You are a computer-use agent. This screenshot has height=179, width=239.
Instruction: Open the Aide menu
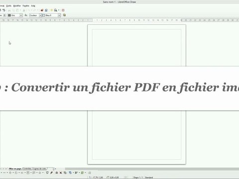33,6
